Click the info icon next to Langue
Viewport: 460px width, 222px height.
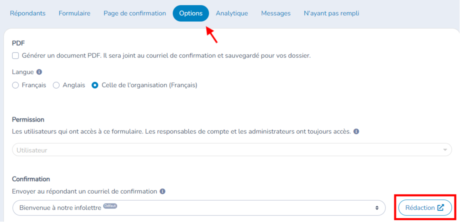tap(39, 72)
